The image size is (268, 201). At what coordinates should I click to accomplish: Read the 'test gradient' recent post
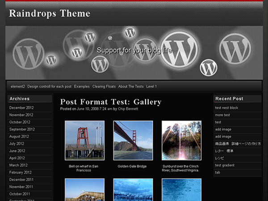225,165
